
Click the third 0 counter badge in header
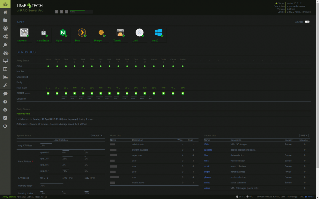66,12
